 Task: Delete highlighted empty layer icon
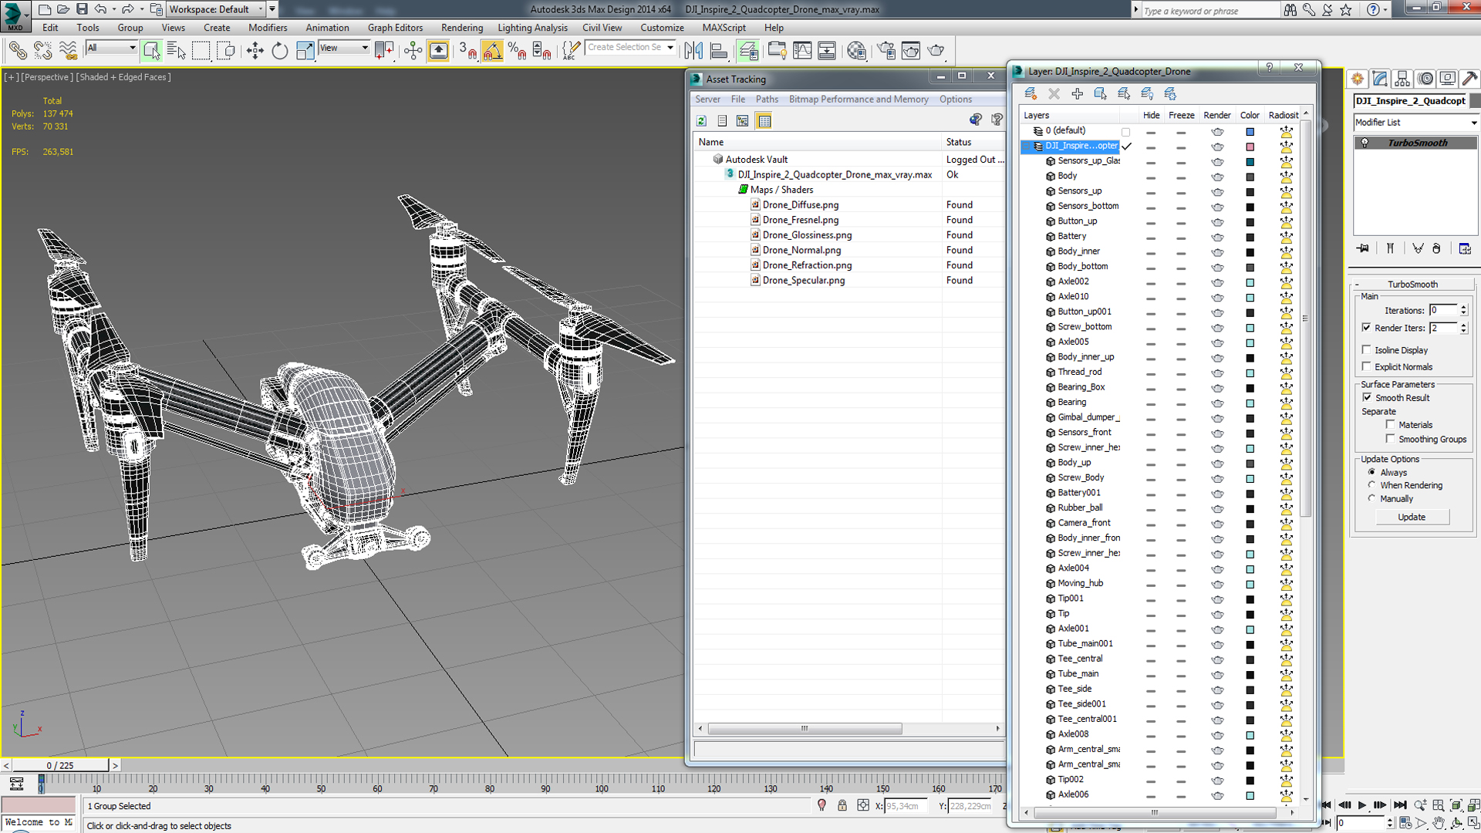coord(1054,93)
